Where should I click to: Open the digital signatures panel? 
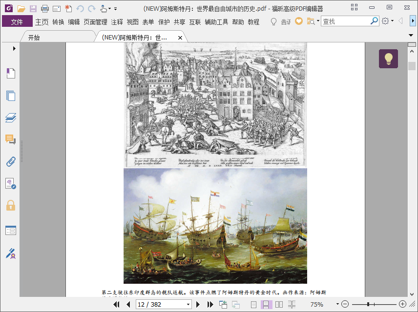(x=11, y=184)
